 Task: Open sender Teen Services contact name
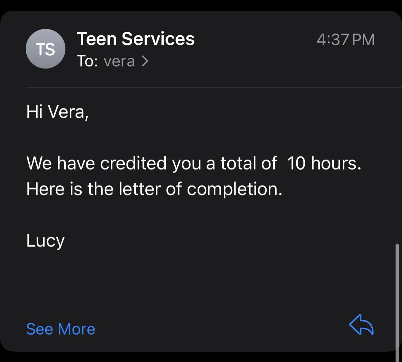point(135,39)
